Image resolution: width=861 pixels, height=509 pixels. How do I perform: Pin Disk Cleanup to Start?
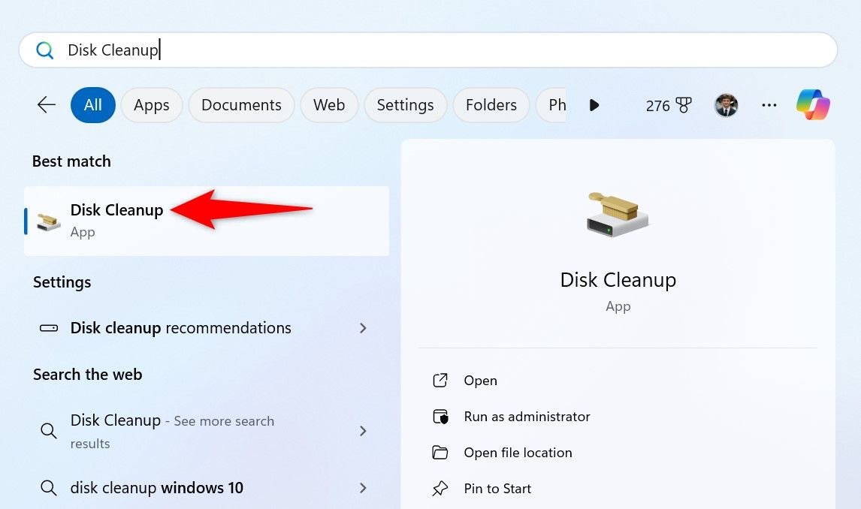497,489
